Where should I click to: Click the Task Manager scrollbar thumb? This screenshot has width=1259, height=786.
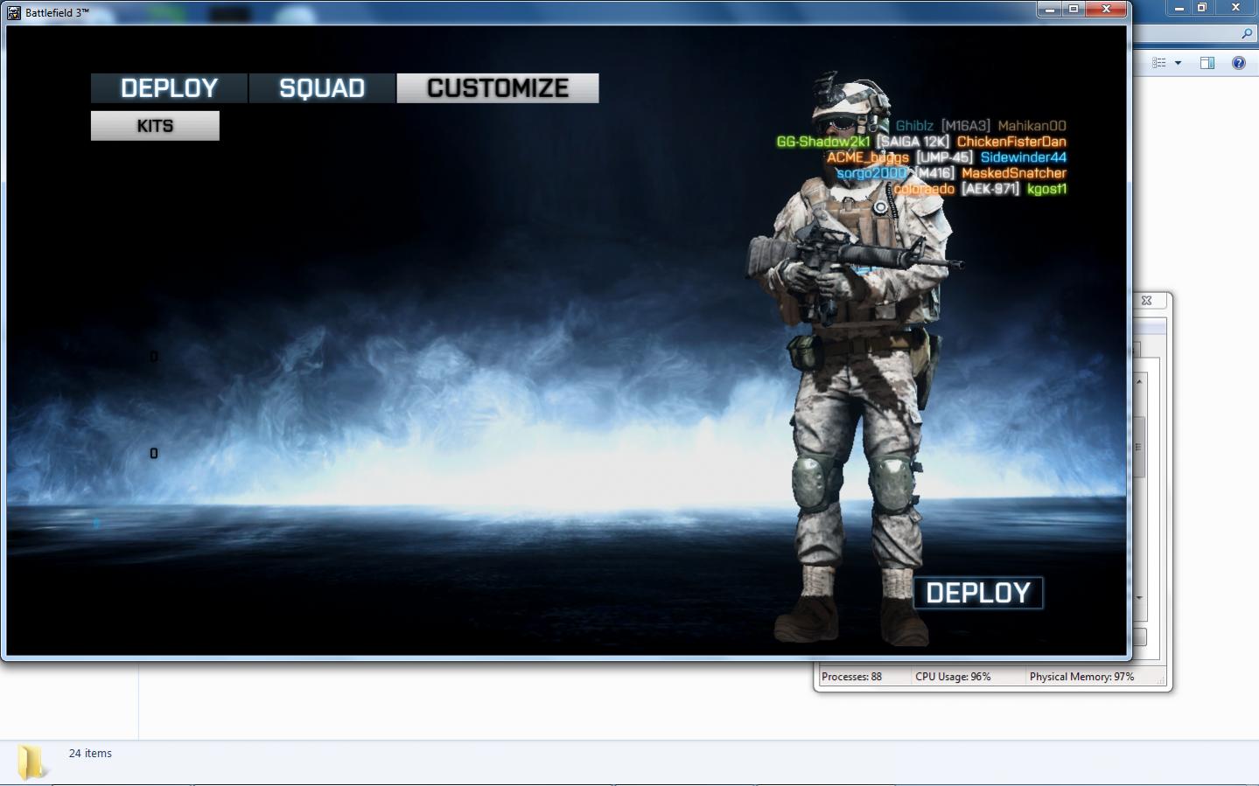click(1139, 447)
